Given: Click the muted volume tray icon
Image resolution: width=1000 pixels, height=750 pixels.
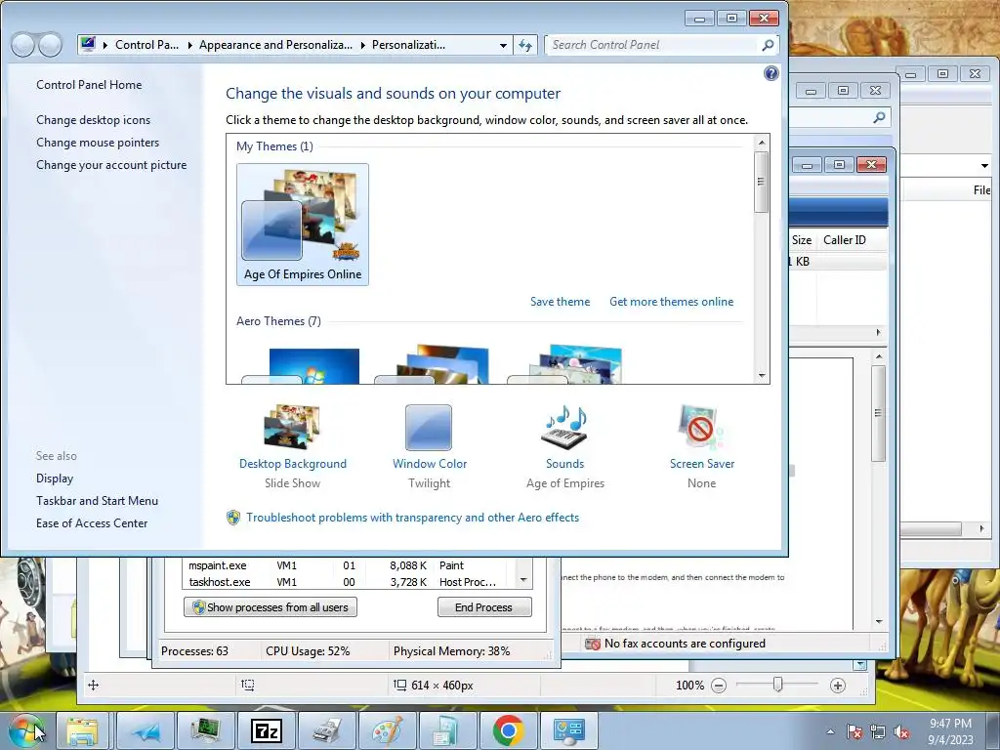Looking at the screenshot, I should [901, 731].
